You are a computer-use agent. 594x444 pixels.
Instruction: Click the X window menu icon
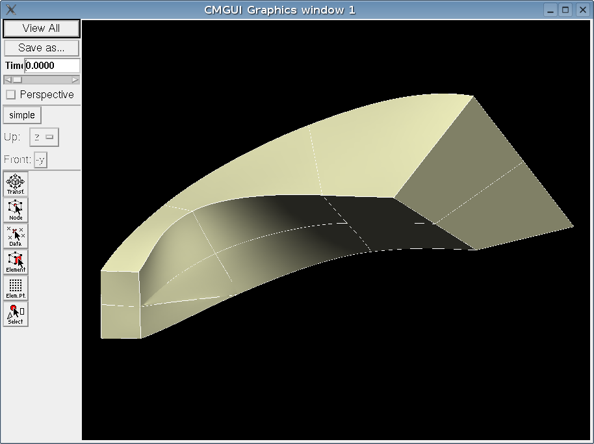(x=11, y=10)
